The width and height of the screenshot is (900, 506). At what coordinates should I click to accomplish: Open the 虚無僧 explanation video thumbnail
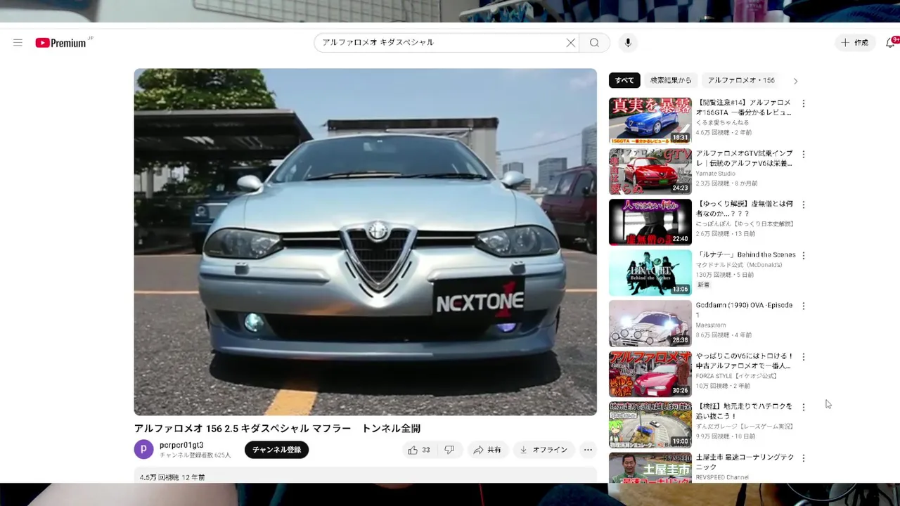point(650,222)
